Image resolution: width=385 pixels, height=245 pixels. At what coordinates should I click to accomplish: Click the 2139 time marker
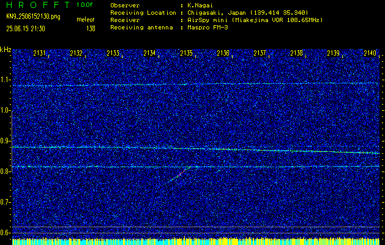tap(333, 53)
